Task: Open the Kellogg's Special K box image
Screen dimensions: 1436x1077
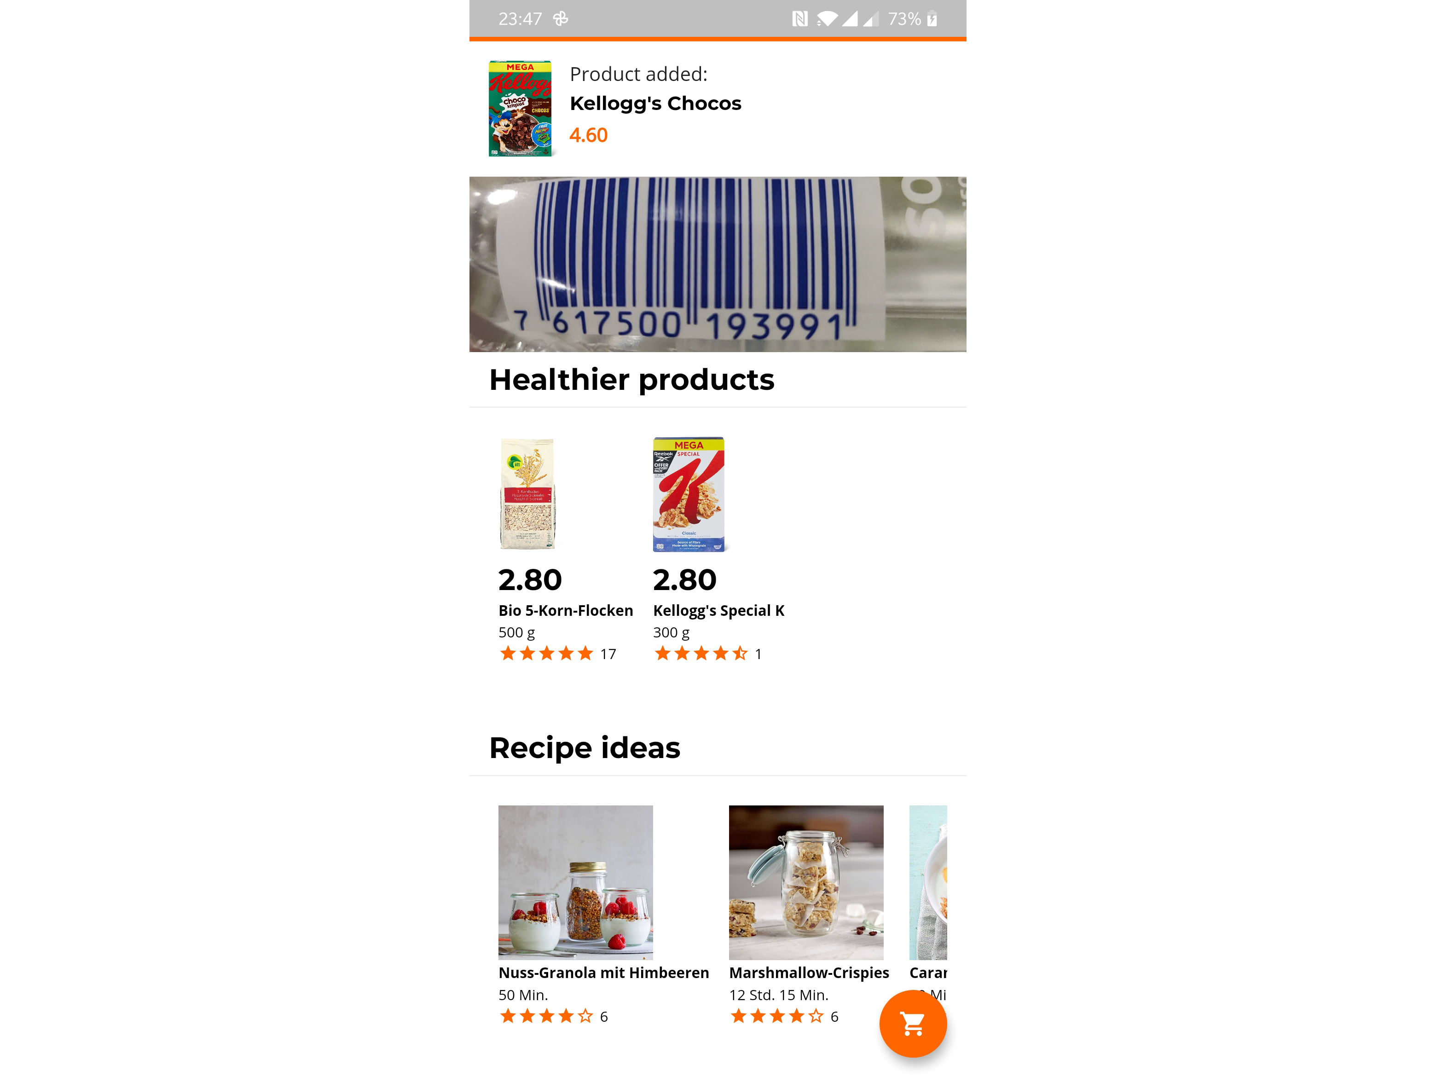Action: click(x=689, y=494)
